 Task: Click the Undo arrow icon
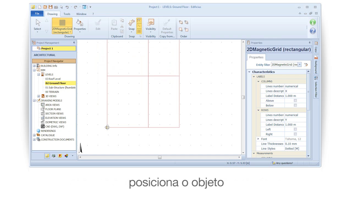[x=67, y=7]
